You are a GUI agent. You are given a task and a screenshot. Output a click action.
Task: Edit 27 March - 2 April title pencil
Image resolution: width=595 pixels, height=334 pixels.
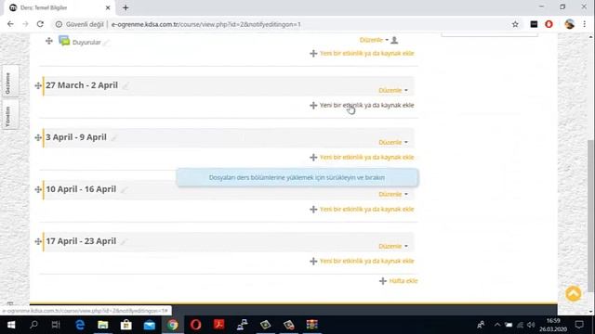pos(126,86)
